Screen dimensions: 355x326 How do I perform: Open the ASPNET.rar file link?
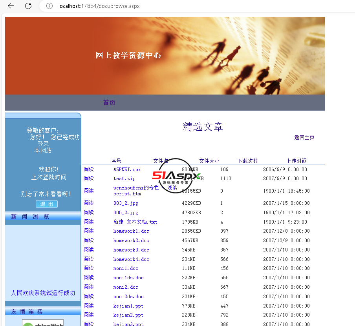click(x=127, y=169)
